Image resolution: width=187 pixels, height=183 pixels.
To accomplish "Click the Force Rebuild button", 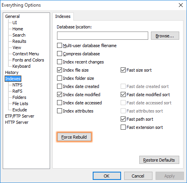I will [x=74, y=137].
